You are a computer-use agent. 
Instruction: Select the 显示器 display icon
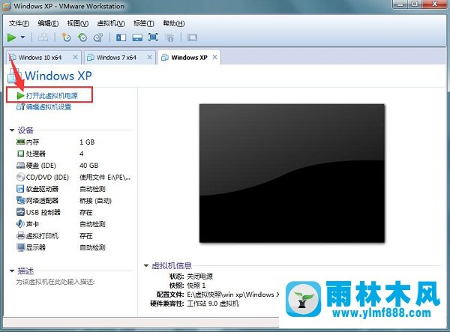pyautogui.click(x=21, y=247)
